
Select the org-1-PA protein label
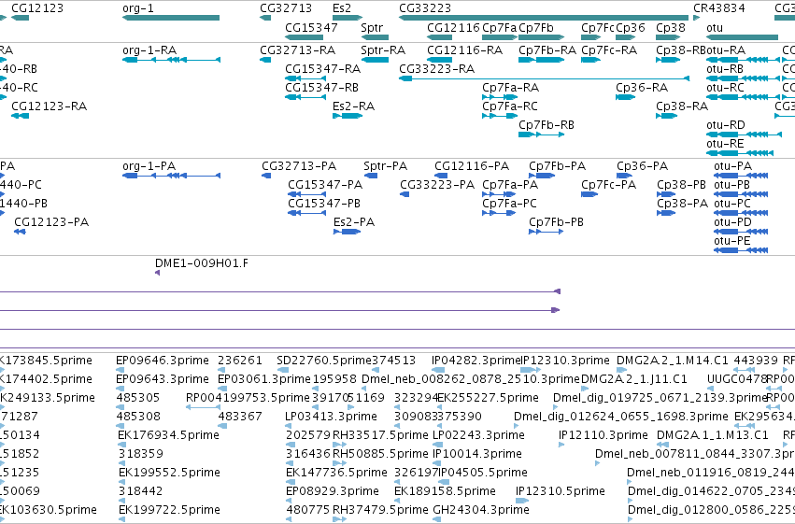tap(149, 166)
